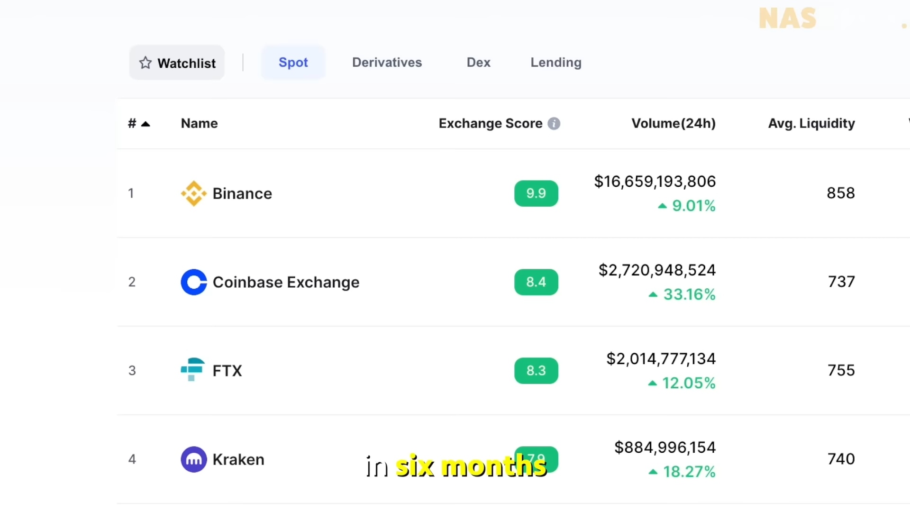Open the Watchlist button
The image size is (910, 512).
point(177,63)
